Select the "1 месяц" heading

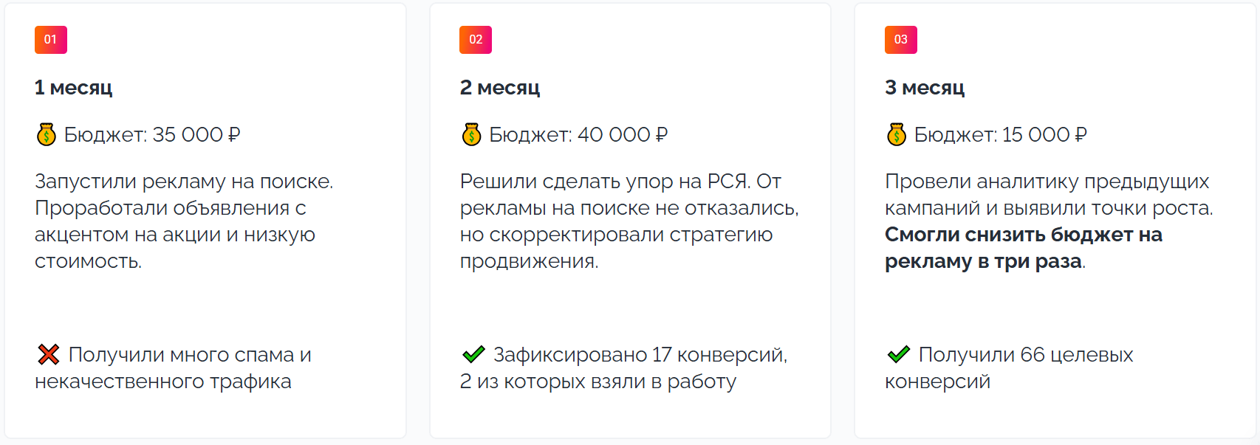tap(74, 88)
